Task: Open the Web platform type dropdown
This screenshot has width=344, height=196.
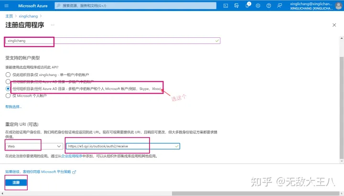Action: tap(34, 146)
